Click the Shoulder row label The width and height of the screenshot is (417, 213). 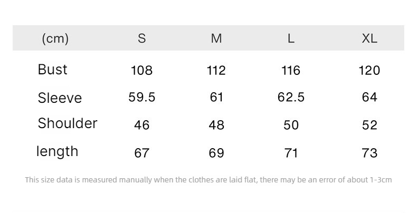(x=68, y=123)
